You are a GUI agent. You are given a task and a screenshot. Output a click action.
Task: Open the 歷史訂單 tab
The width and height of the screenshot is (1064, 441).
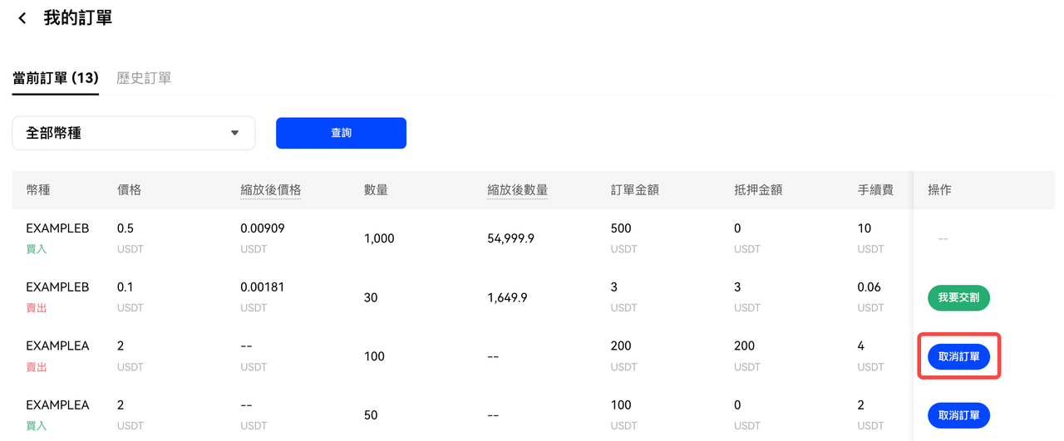[x=144, y=78]
